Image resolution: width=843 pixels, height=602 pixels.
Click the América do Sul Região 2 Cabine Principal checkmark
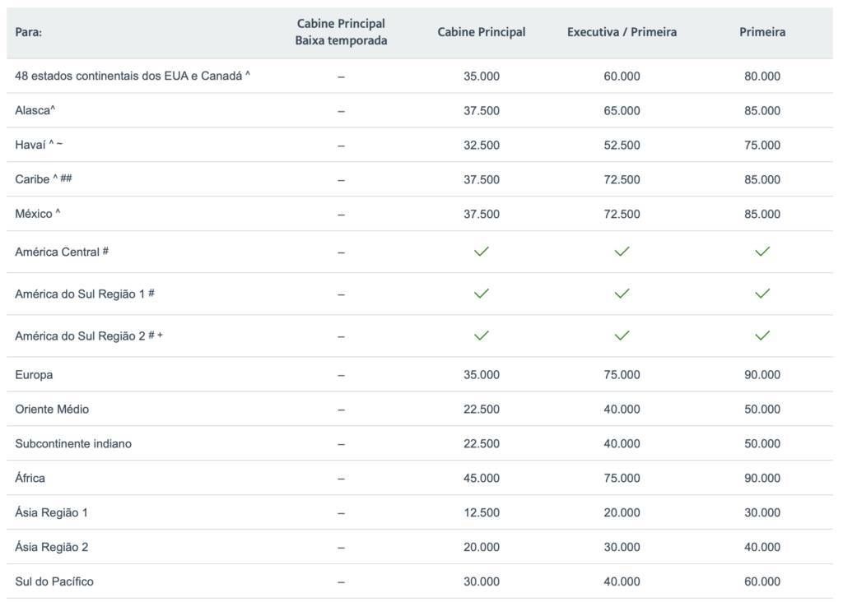(481, 336)
